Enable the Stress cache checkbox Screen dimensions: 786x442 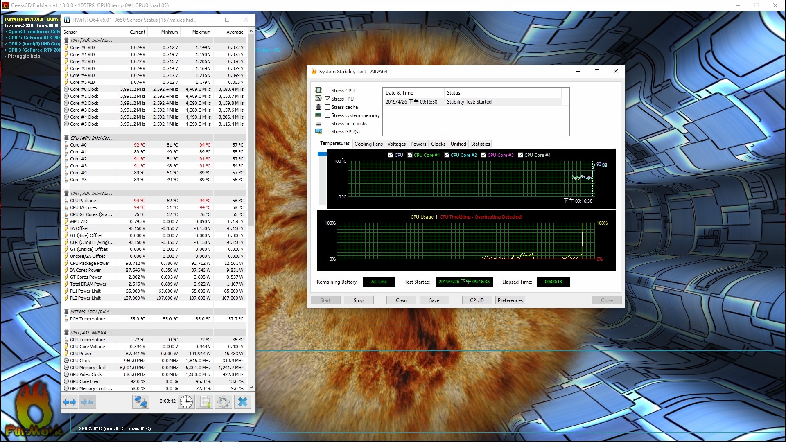(x=327, y=107)
